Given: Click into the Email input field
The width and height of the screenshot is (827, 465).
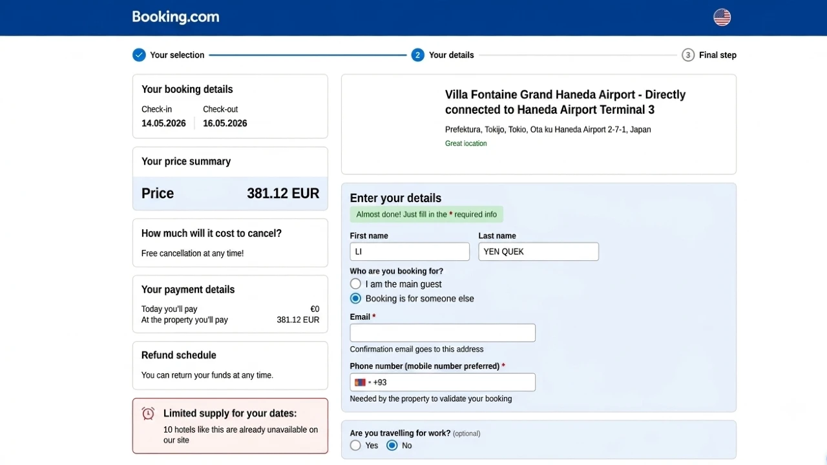Looking at the screenshot, I should 443,333.
